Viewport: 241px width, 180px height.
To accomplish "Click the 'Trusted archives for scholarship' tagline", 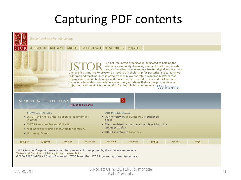I will 51,39.
